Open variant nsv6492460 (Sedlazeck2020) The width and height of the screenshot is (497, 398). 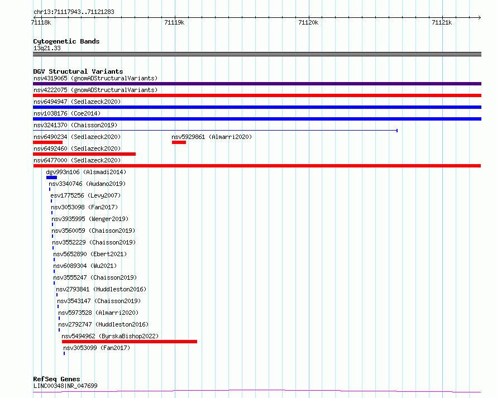(77, 148)
